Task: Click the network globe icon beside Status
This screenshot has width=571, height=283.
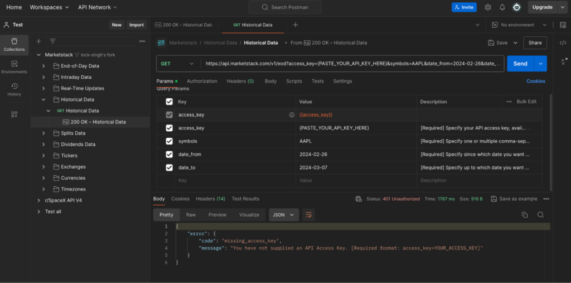Action: pos(359,199)
